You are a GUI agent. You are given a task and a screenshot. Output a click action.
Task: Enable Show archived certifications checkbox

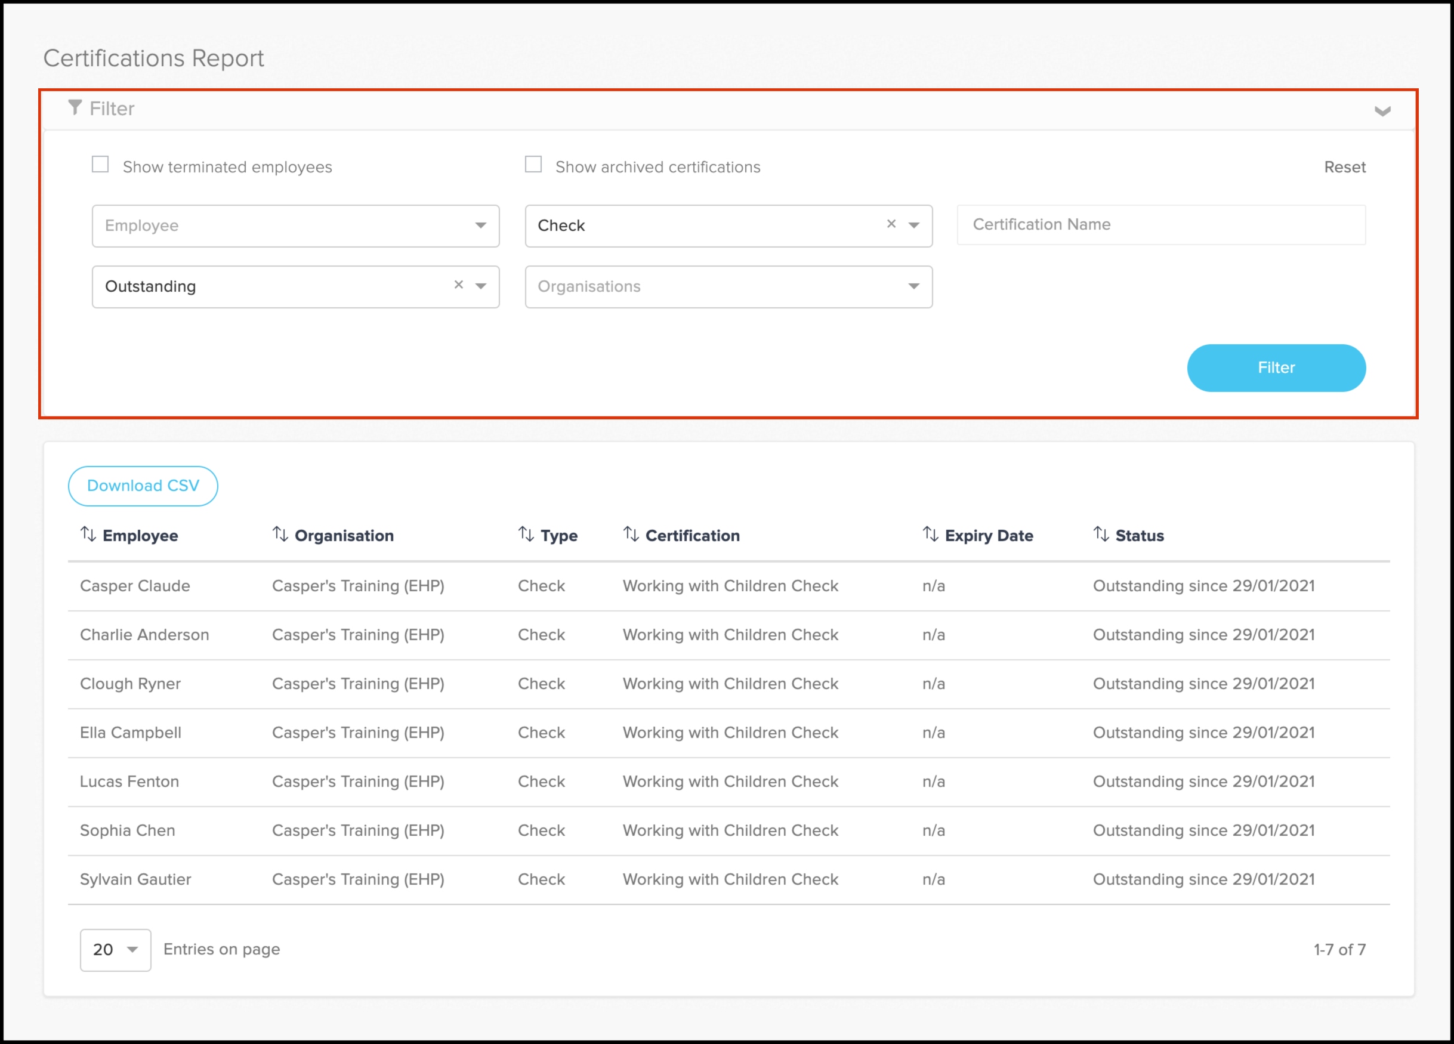[533, 165]
